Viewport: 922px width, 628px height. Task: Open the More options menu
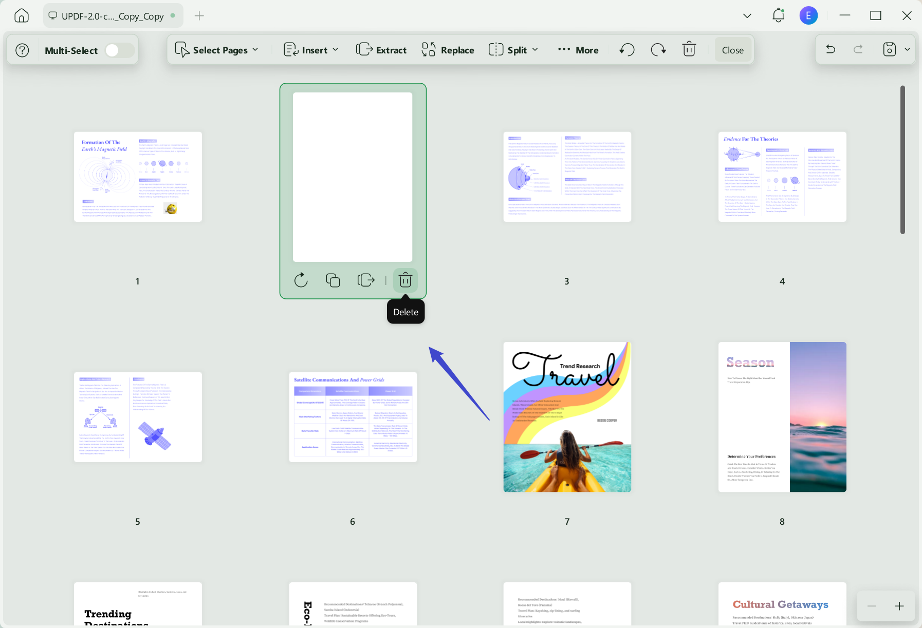(578, 50)
